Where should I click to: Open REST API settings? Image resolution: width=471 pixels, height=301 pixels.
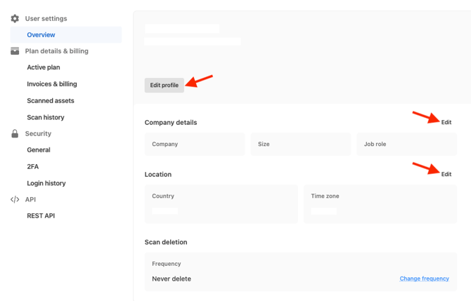pyautogui.click(x=41, y=216)
